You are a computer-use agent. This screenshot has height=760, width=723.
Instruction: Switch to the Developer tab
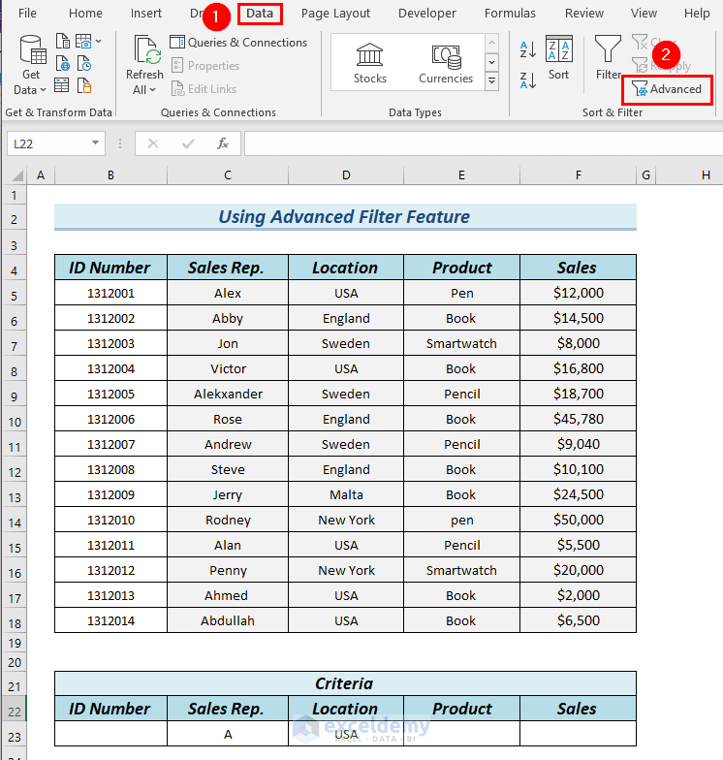coord(426,14)
